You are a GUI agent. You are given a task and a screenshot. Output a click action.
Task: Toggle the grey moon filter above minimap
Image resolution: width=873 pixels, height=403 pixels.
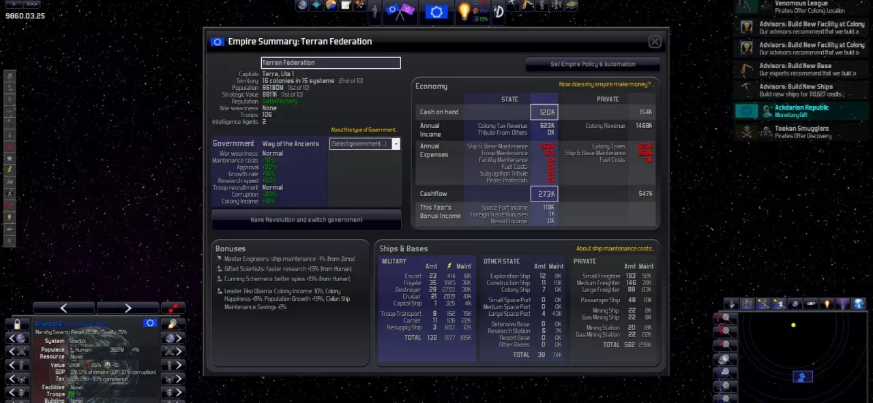(x=795, y=304)
